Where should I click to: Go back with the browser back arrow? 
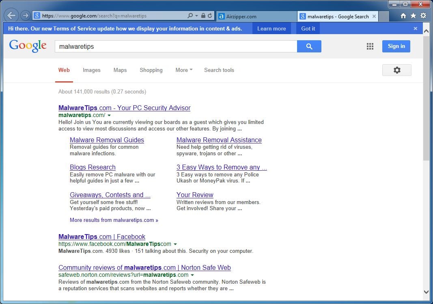coord(11,15)
